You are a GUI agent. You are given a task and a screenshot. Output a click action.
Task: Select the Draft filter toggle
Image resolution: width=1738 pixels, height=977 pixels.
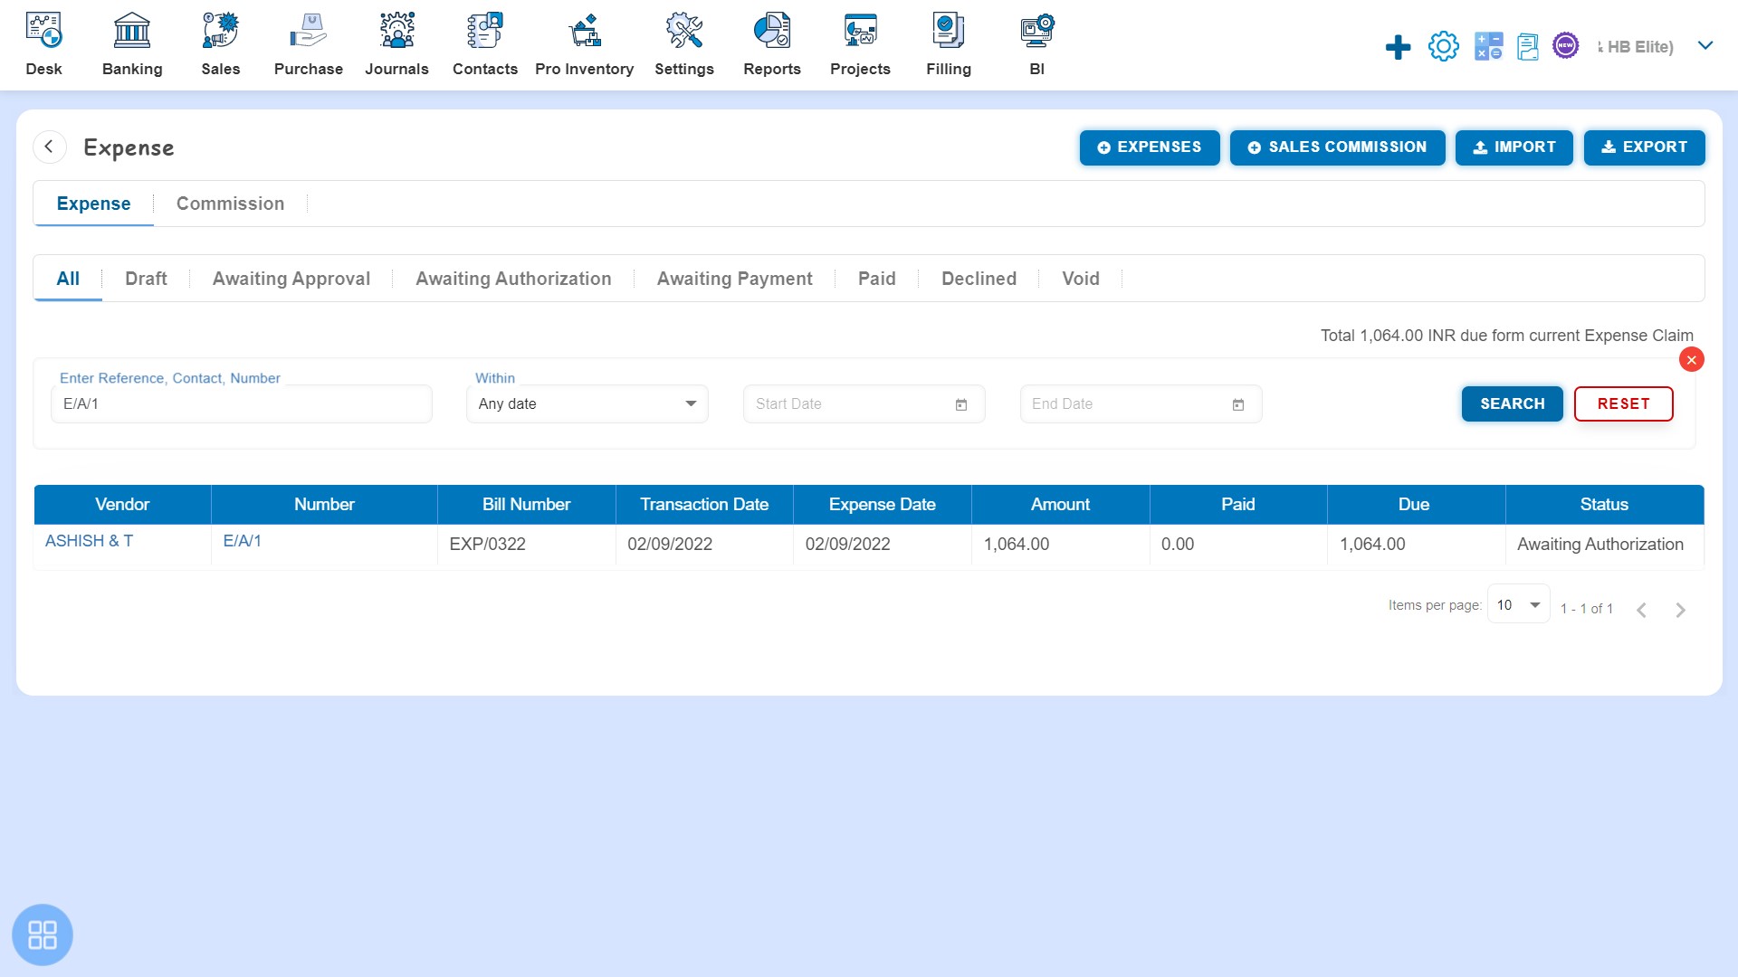(x=145, y=278)
